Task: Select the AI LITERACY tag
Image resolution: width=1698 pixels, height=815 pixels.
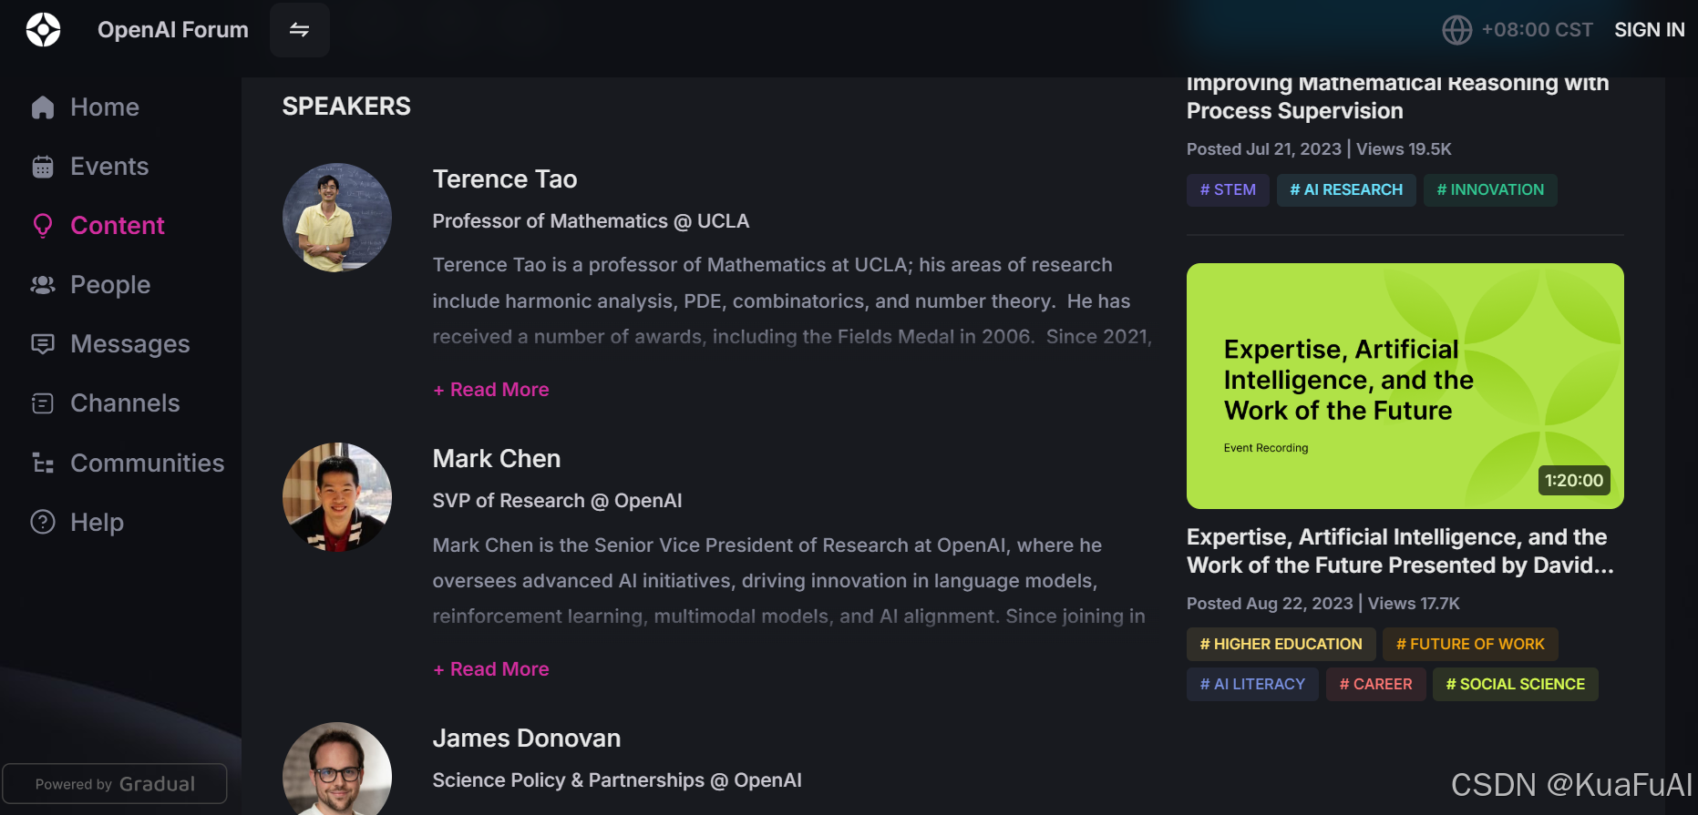Action: (x=1252, y=685)
